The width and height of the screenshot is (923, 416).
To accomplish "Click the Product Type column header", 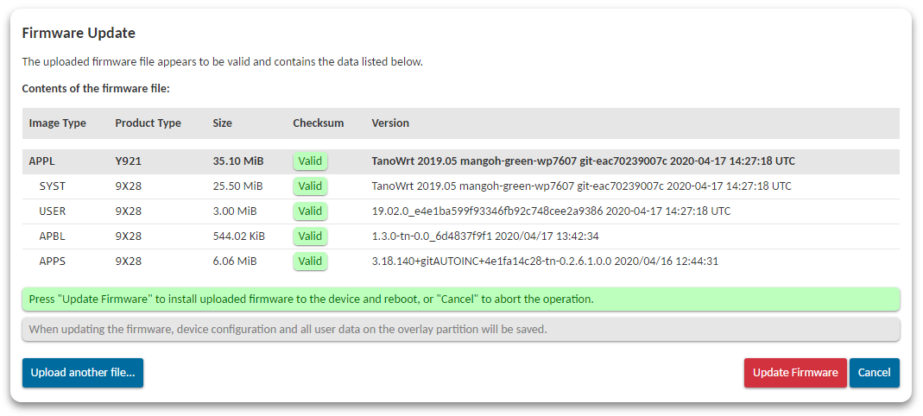I will pyautogui.click(x=149, y=123).
